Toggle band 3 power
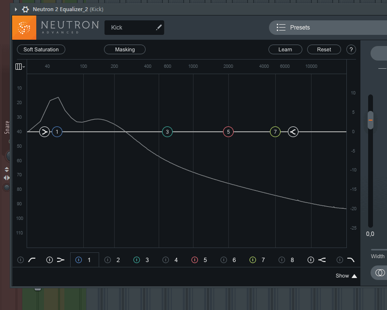Viewport: 387px width, 310px height. coord(137,260)
